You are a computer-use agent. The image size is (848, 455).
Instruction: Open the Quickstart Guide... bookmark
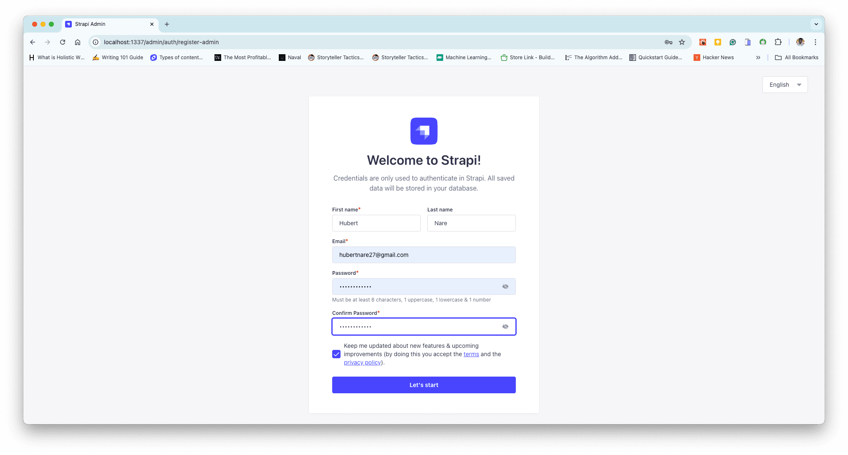656,58
